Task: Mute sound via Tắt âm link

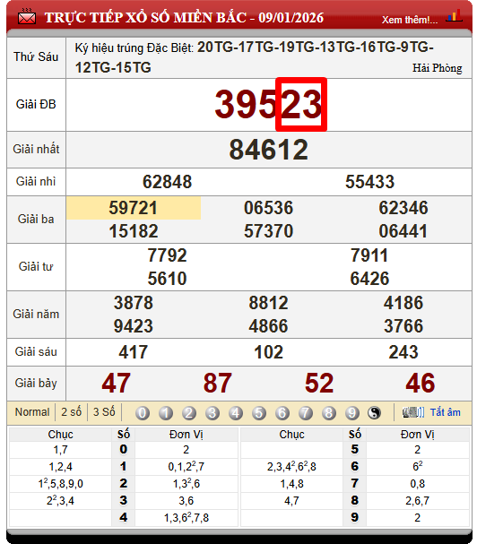Action: click(446, 412)
